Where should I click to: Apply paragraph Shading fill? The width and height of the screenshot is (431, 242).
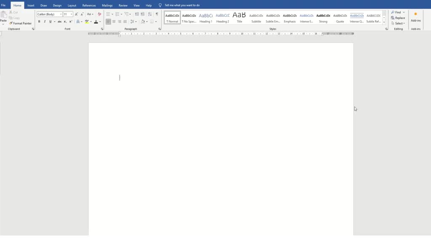[x=143, y=21]
